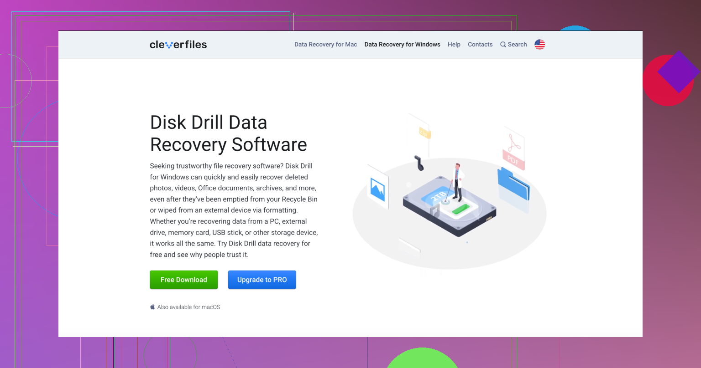Click the Apple logo icon
This screenshot has height=368, width=701.
pos(152,307)
